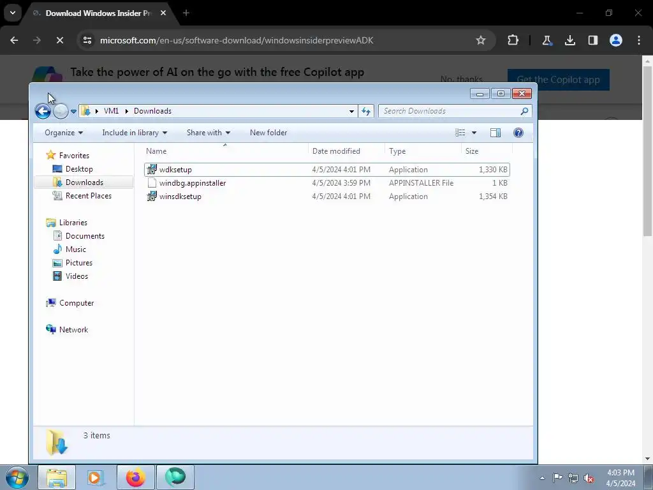Click the Explorer help question-mark icon
The image size is (653, 490).
(518, 133)
